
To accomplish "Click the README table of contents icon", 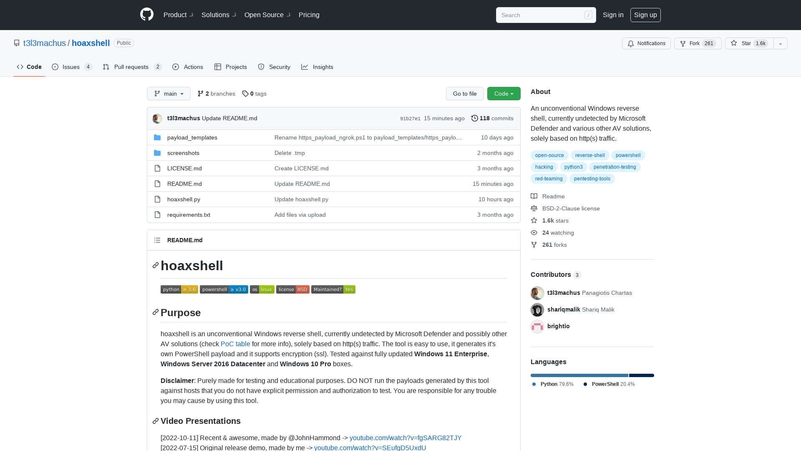I will point(157,240).
